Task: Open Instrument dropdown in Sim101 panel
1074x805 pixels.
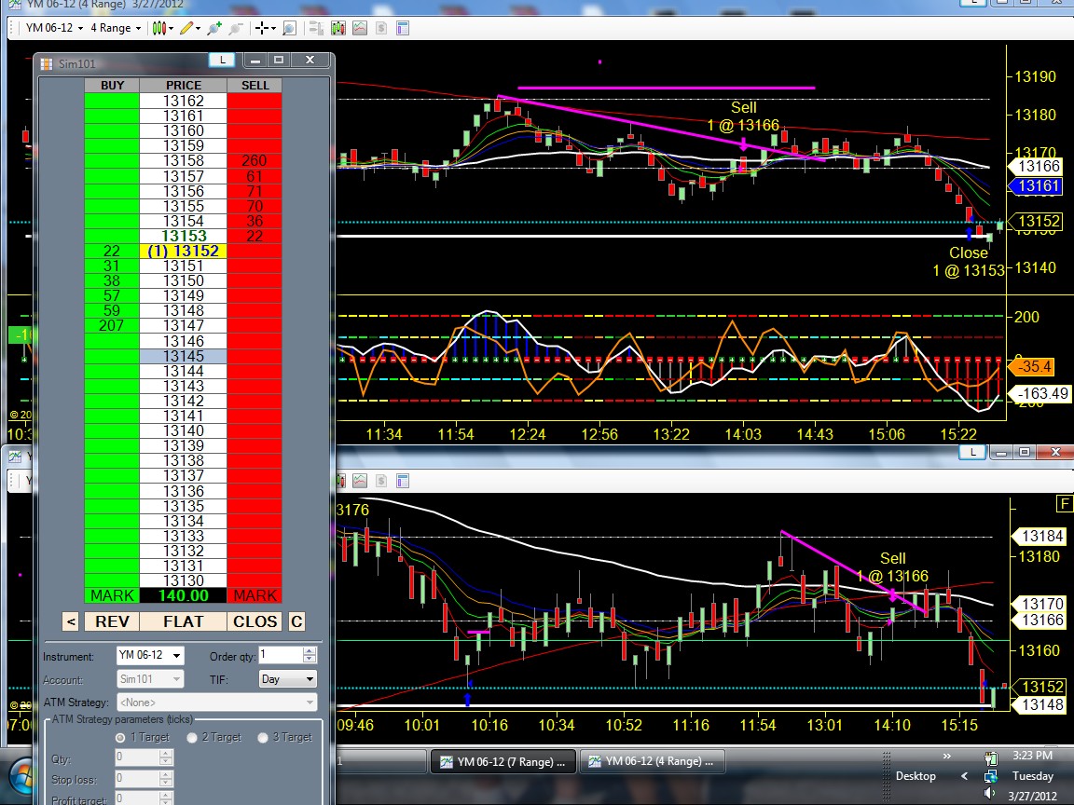Action: [x=150, y=655]
